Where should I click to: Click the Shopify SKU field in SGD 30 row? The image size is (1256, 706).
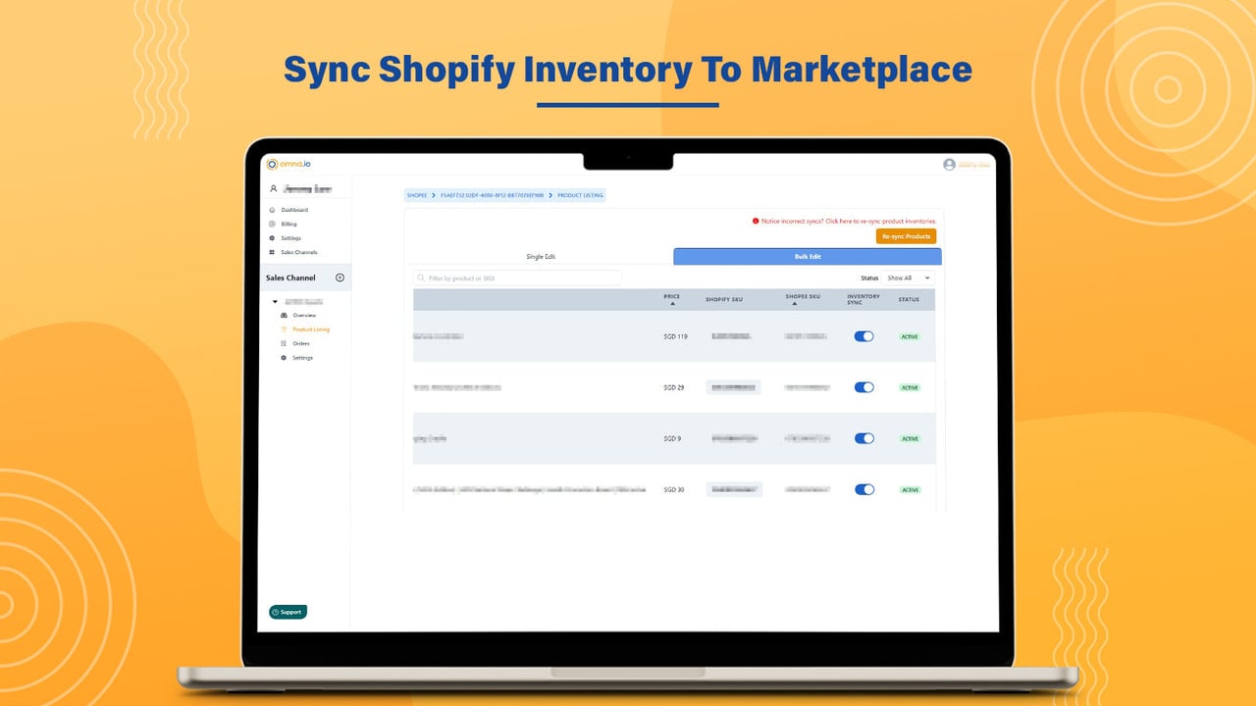coord(733,489)
